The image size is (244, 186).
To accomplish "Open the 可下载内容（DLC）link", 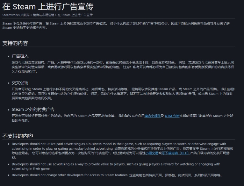I will (x=176, y=153).
